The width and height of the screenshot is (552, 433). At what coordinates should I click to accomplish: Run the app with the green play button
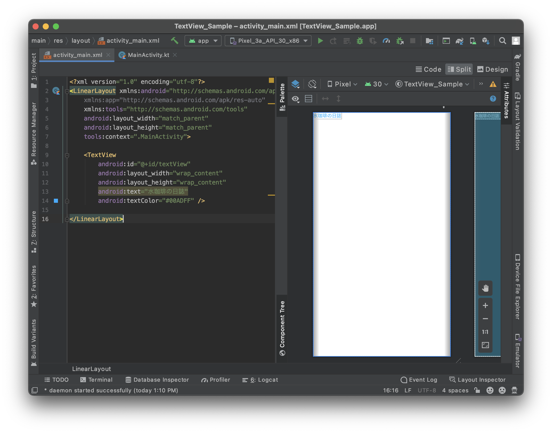pyautogui.click(x=320, y=41)
